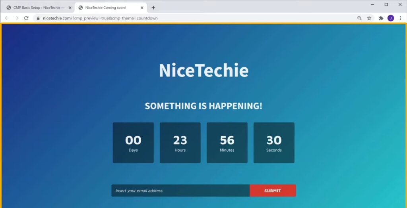Select the NiceTechie Coming soon tab

coord(111,8)
